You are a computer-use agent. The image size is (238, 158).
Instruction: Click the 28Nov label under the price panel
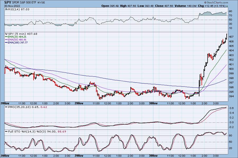(5, 103)
